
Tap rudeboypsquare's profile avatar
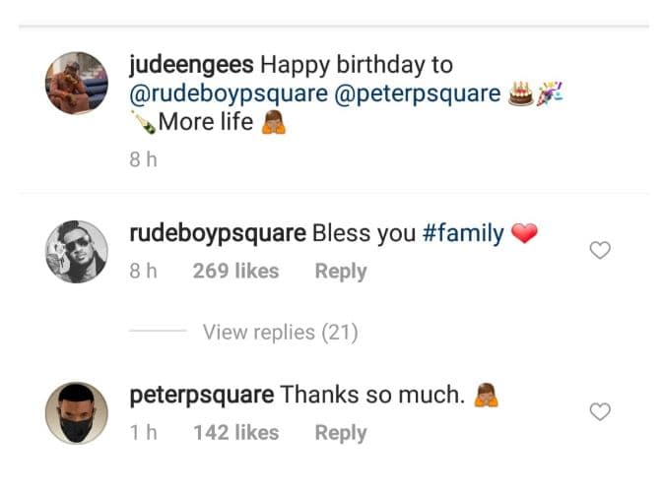77,252
